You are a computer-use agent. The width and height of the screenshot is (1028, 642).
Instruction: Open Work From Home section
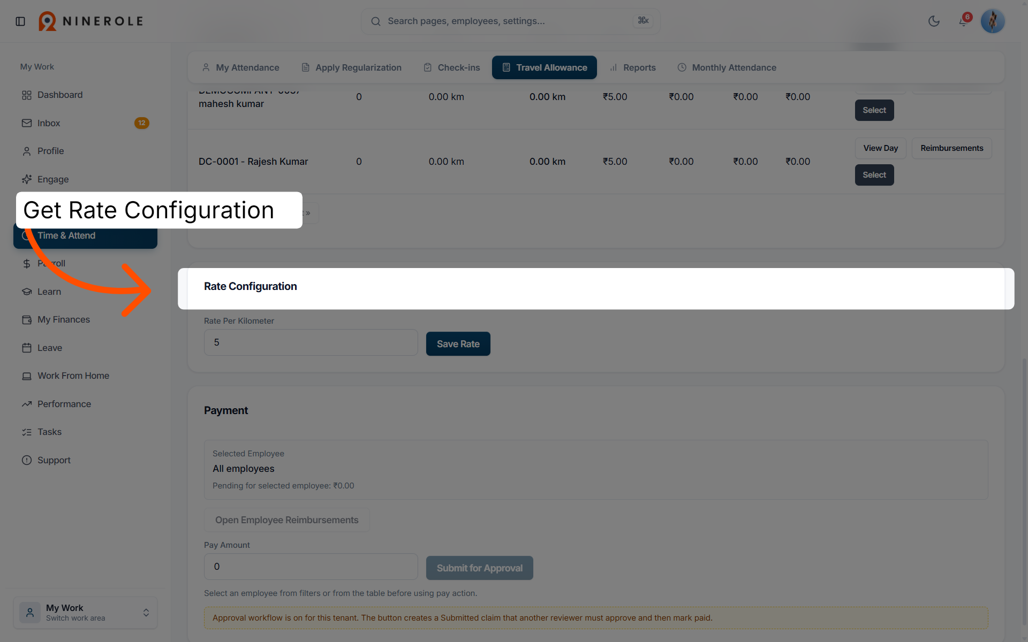coord(86,376)
